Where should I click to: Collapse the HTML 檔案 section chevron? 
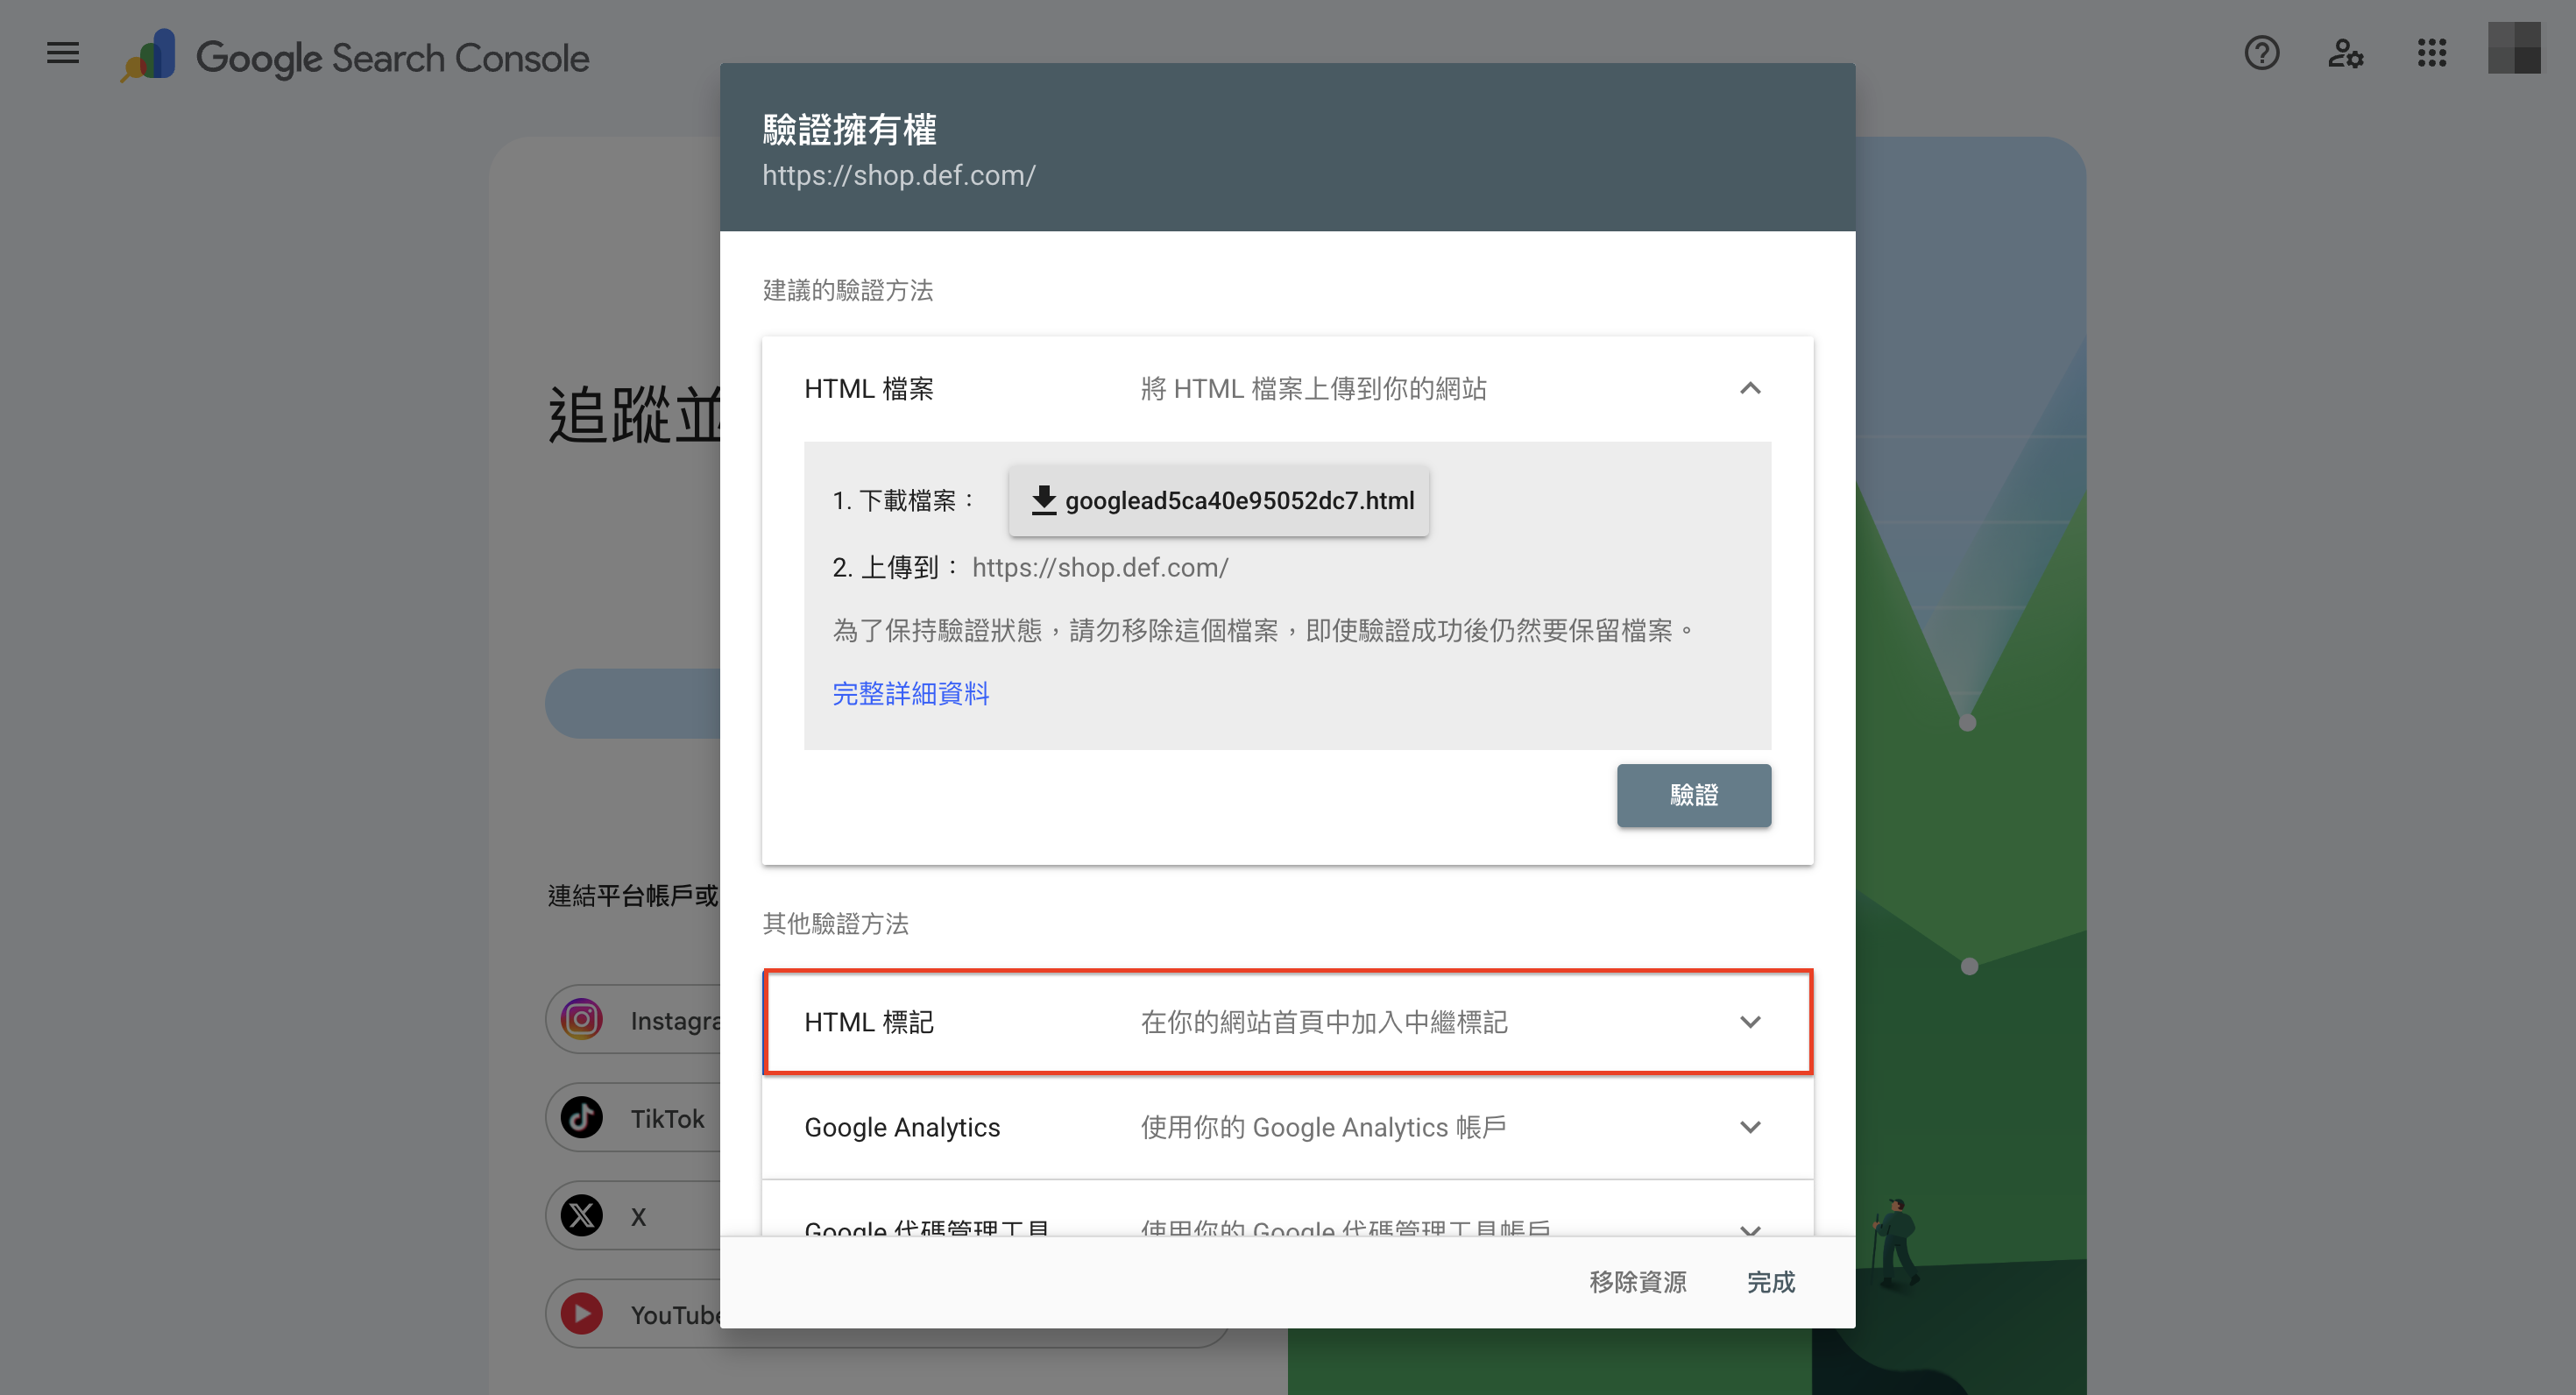point(1750,388)
